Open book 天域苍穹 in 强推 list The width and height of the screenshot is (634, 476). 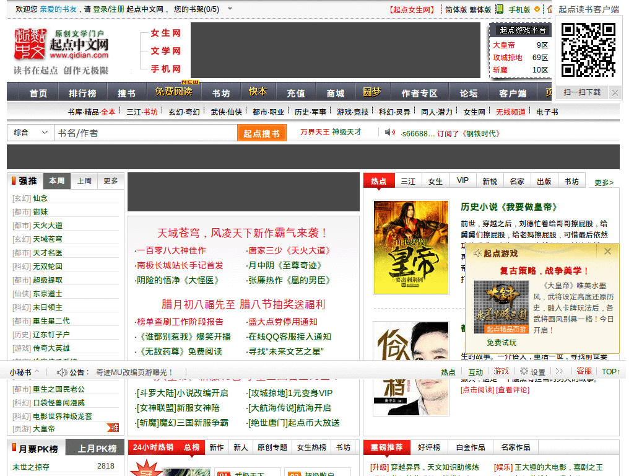point(47,239)
